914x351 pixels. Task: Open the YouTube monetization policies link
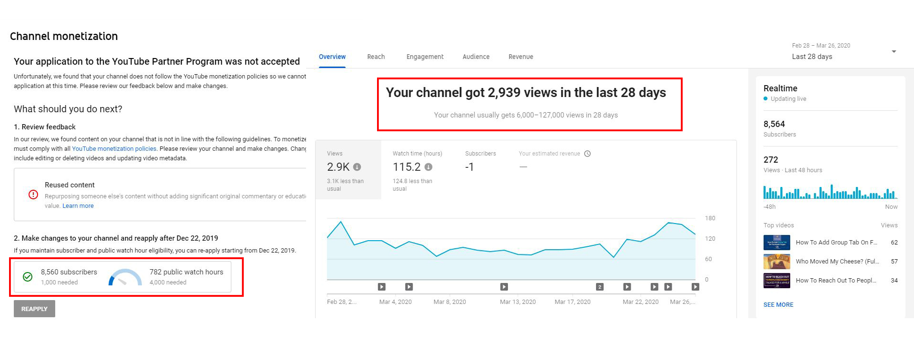[114, 149]
